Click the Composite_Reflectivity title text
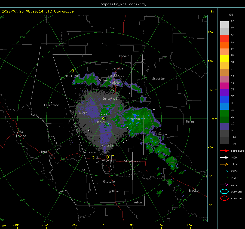 [x=122, y=4]
